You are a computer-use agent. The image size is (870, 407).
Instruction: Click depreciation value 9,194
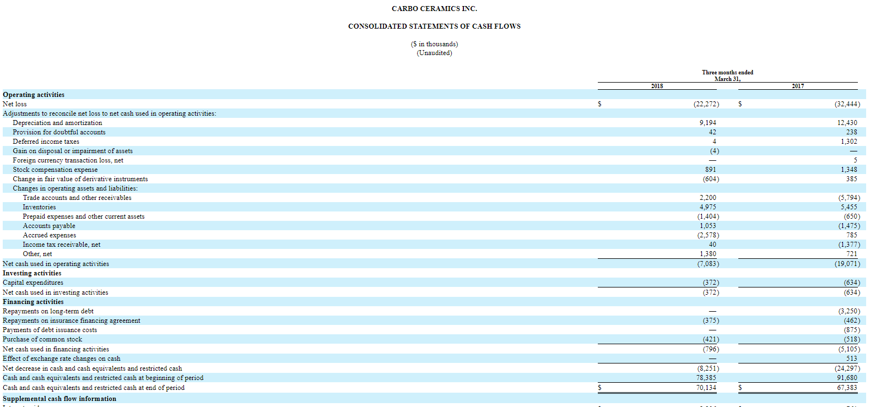coord(708,123)
